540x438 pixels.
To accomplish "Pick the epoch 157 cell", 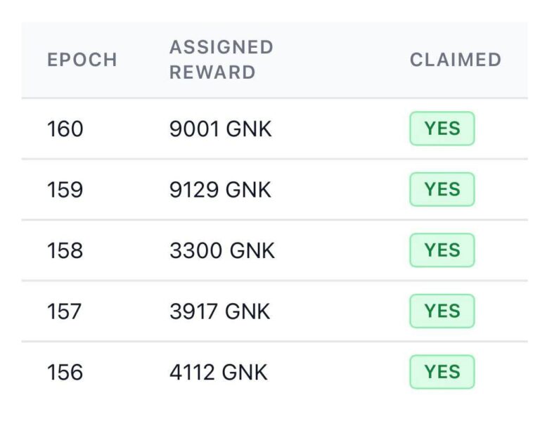I will pyautogui.click(x=65, y=311).
